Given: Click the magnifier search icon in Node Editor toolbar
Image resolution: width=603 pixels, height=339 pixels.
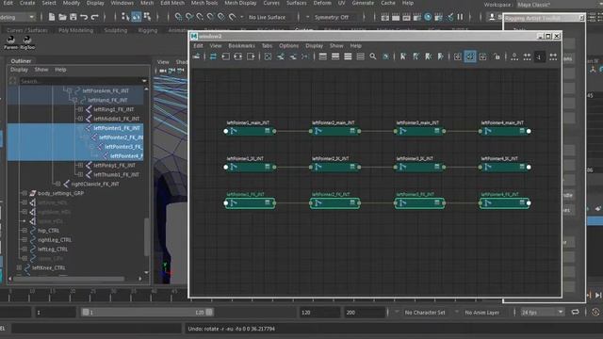Looking at the screenshot, I should (x=373, y=56).
